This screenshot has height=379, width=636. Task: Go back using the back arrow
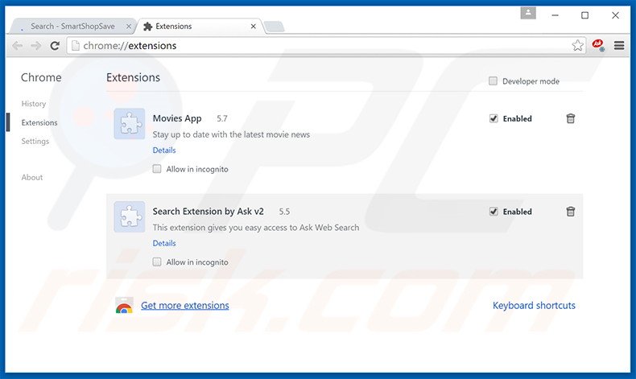[18, 46]
